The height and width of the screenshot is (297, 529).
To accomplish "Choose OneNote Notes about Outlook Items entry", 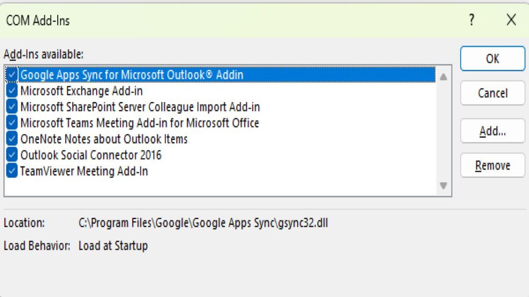I will 103,139.
